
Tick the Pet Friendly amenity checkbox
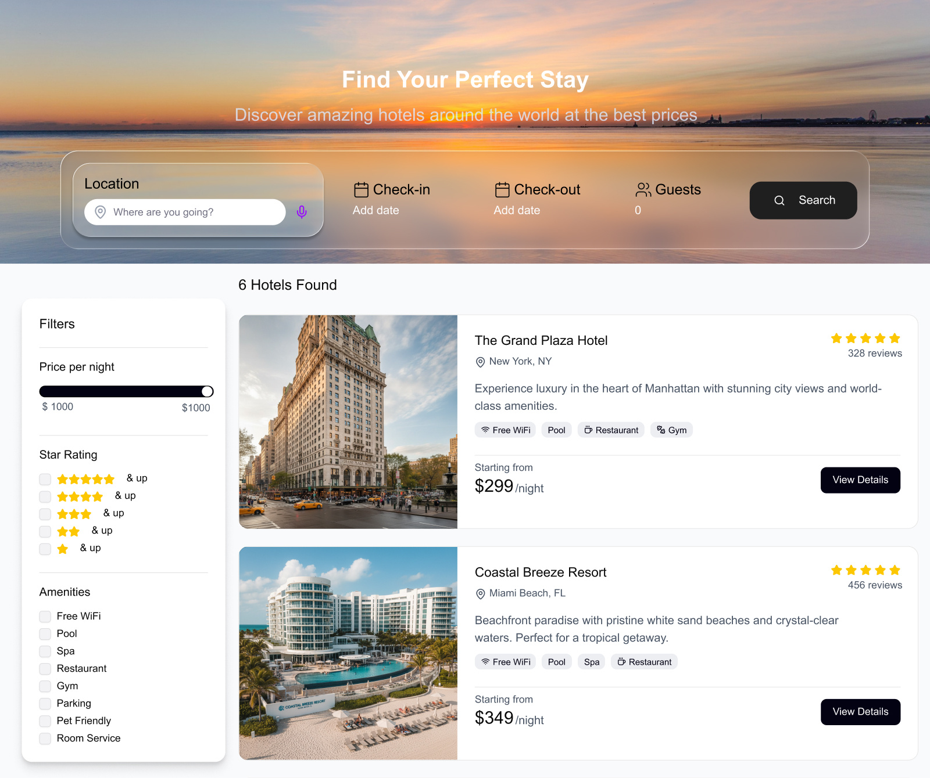pos(45,721)
